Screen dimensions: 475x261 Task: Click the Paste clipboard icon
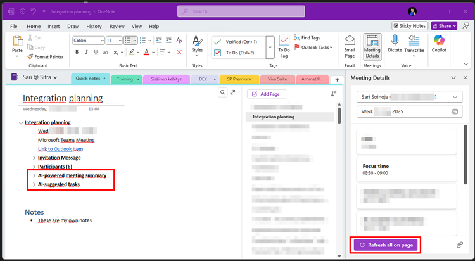pos(17,41)
